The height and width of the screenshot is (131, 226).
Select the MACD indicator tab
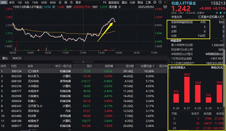click(17, 58)
